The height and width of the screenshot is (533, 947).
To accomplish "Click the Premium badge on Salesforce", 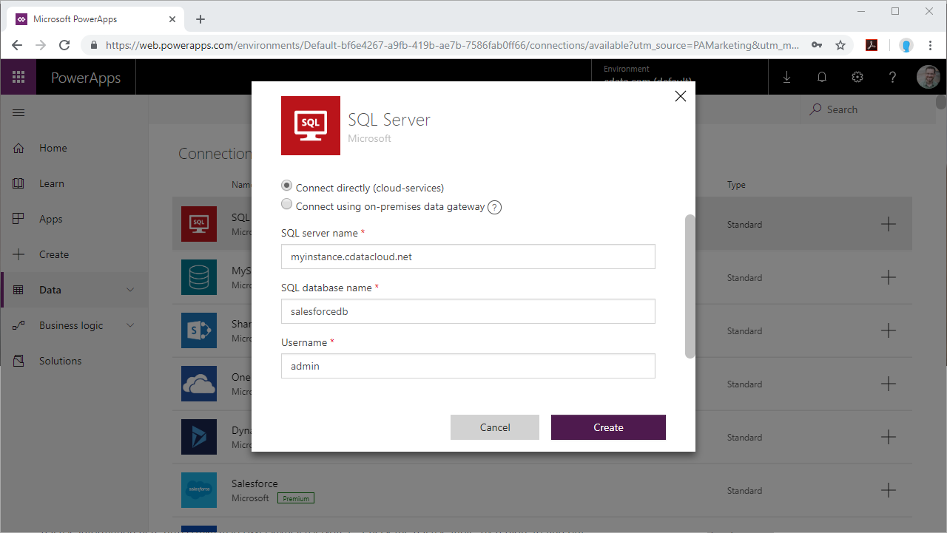I will [x=296, y=498].
